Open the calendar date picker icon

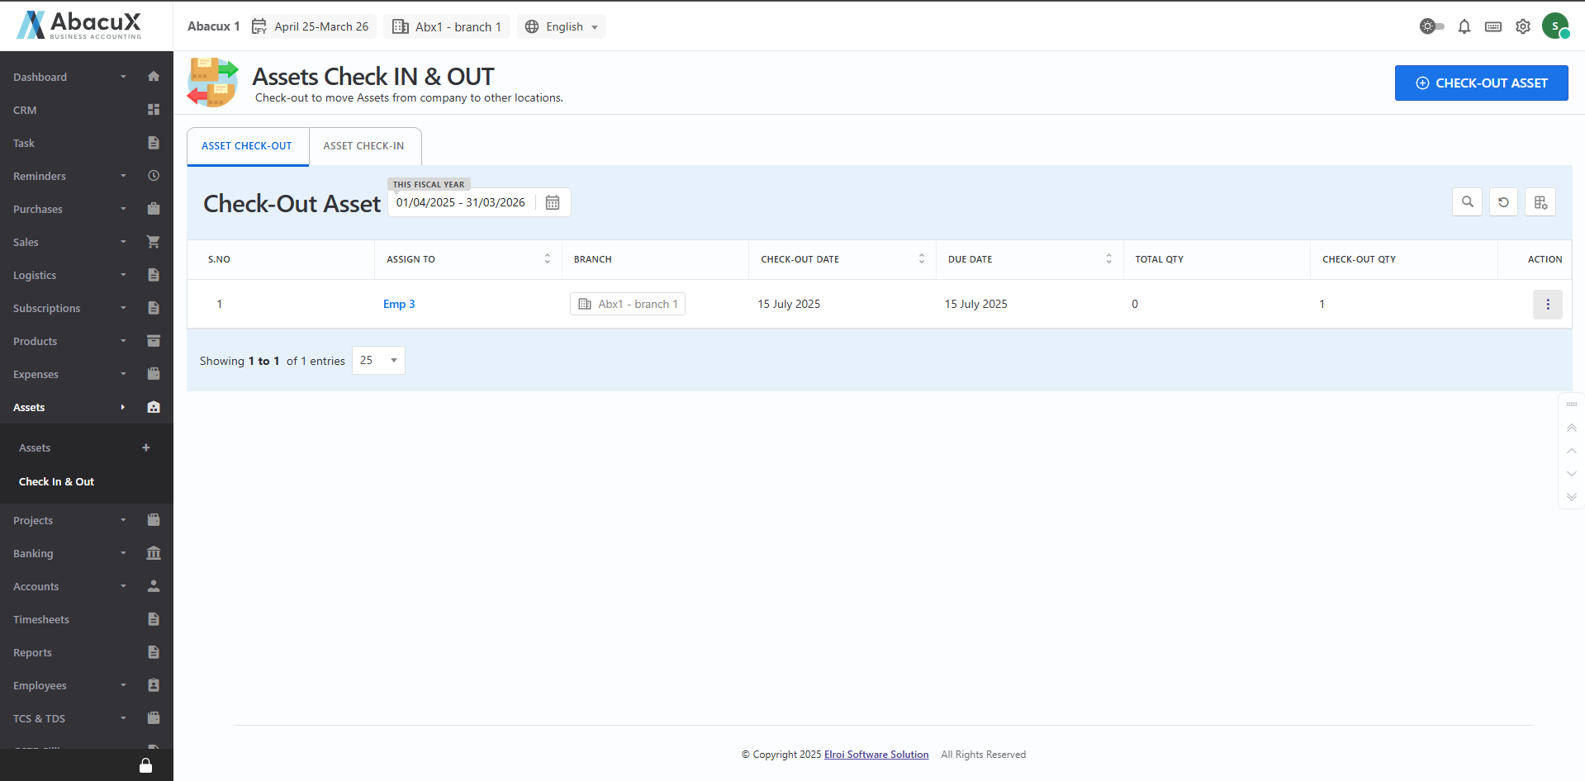click(x=553, y=203)
